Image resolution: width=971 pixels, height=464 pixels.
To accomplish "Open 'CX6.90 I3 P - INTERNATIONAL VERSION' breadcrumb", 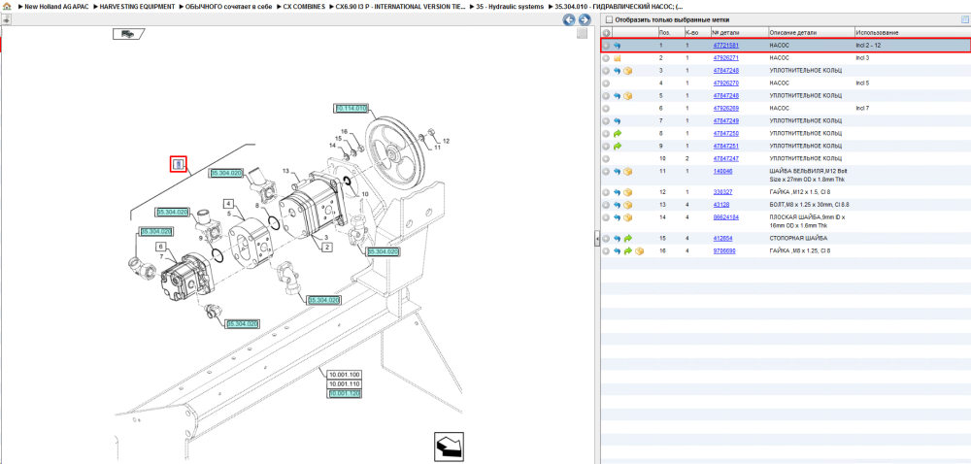I will coord(401,6).
